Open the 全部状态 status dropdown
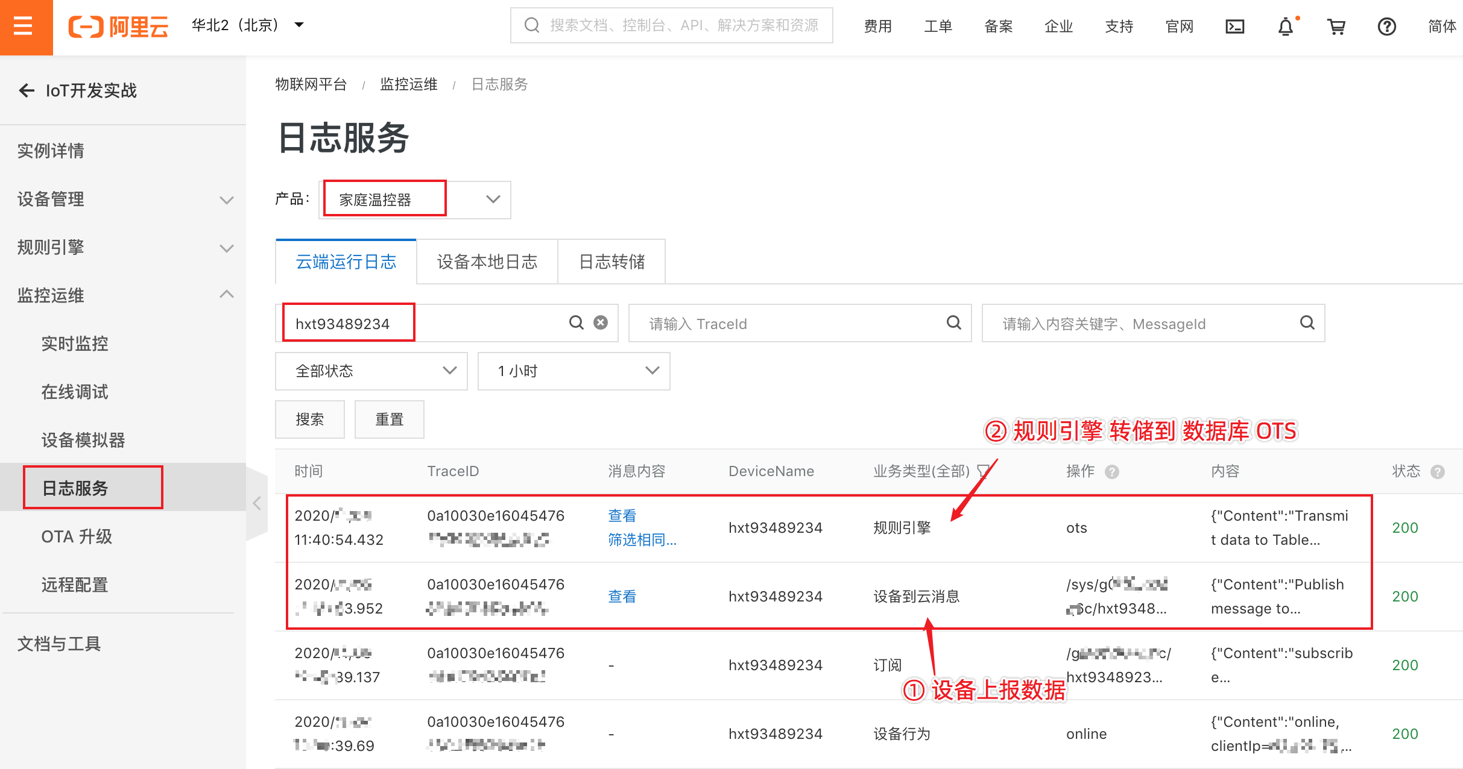 [371, 371]
